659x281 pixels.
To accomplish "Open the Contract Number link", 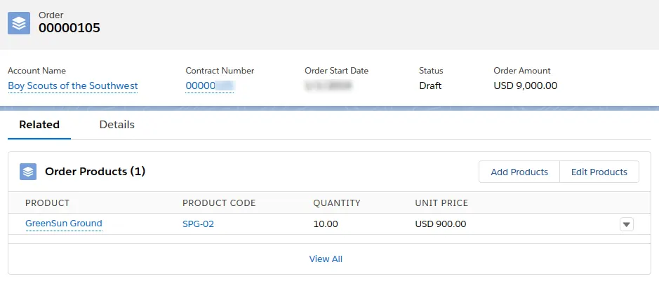I will pyautogui.click(x=210, y=86).
